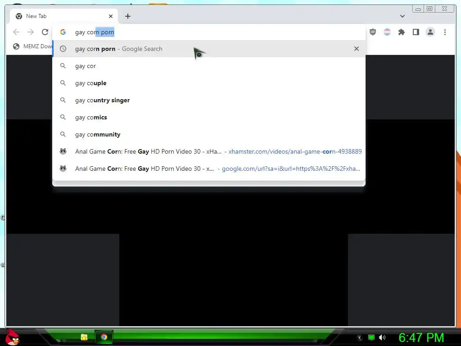Open Chrome three-dot menu
This screenshot has width=461, height=346.
(445, 32)
